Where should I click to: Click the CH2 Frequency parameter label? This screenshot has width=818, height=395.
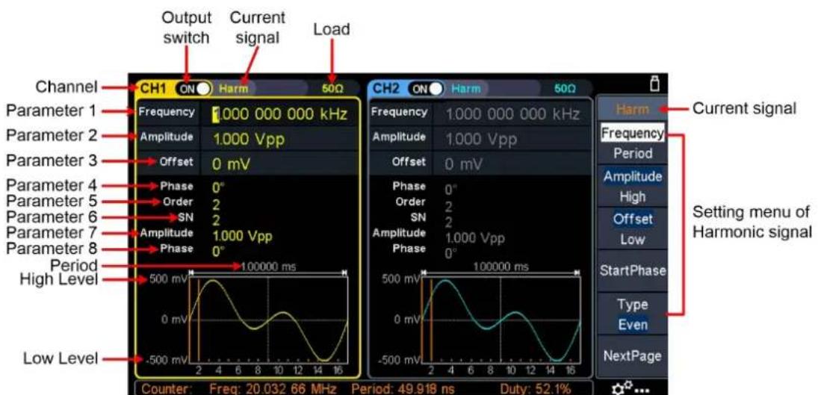tap(400, 111)
